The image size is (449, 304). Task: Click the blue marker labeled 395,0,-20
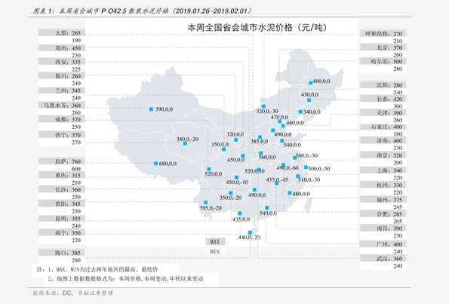[x=205, y=202]
